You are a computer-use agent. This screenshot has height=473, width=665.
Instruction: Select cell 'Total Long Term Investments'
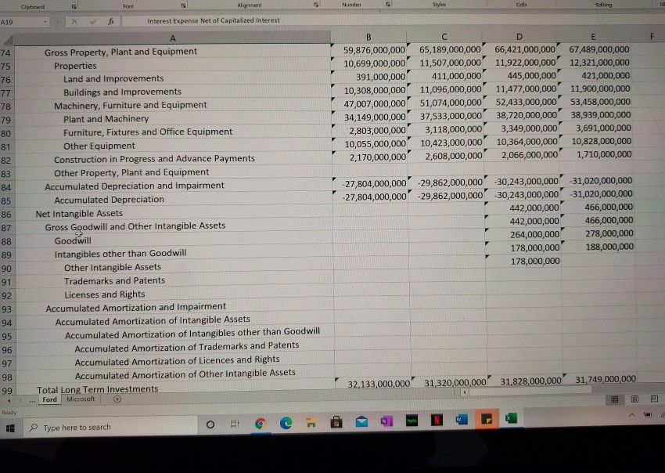pos(98,389)
